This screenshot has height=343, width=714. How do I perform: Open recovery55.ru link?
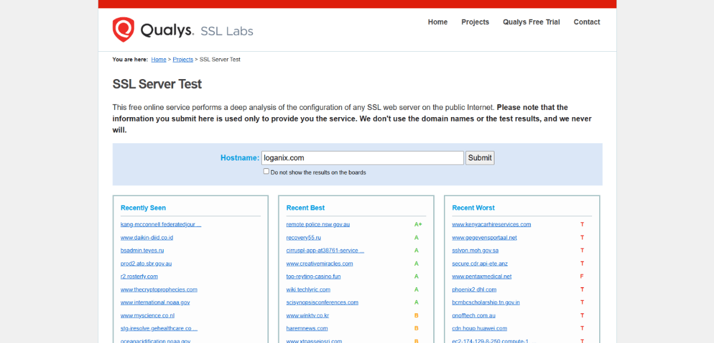coord(303,238)
